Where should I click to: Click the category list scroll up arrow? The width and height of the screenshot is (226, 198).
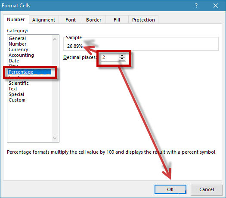coord(55,39)
